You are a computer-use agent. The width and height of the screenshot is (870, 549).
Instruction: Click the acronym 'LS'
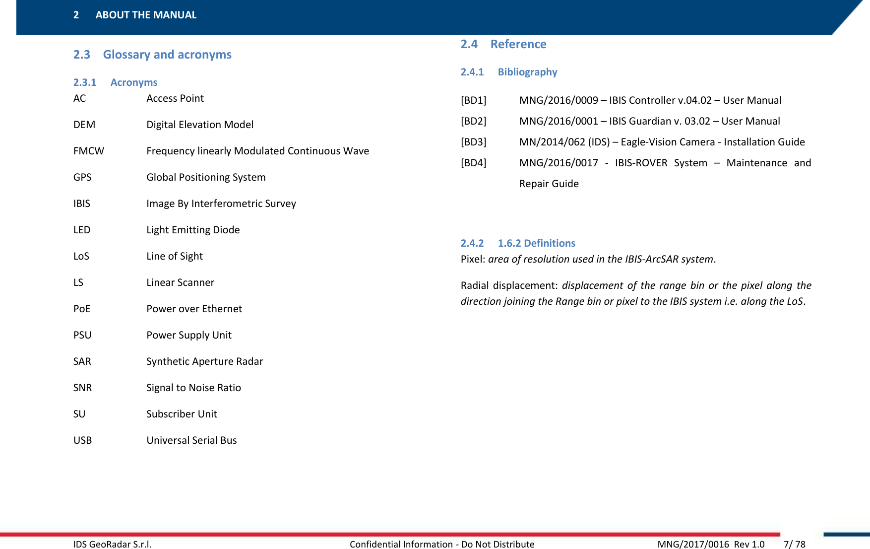click(78, 282)
